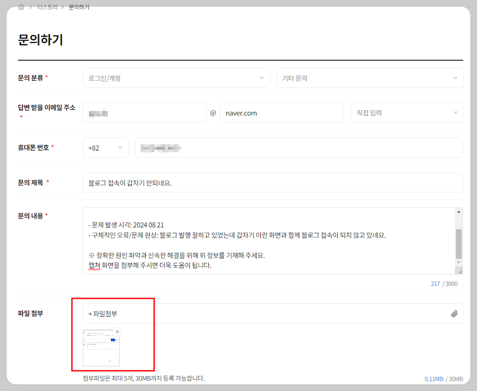The image size is (477, 391).
Task: Open the 직접 입력 email domain dropdown
Action: [407, 112]
